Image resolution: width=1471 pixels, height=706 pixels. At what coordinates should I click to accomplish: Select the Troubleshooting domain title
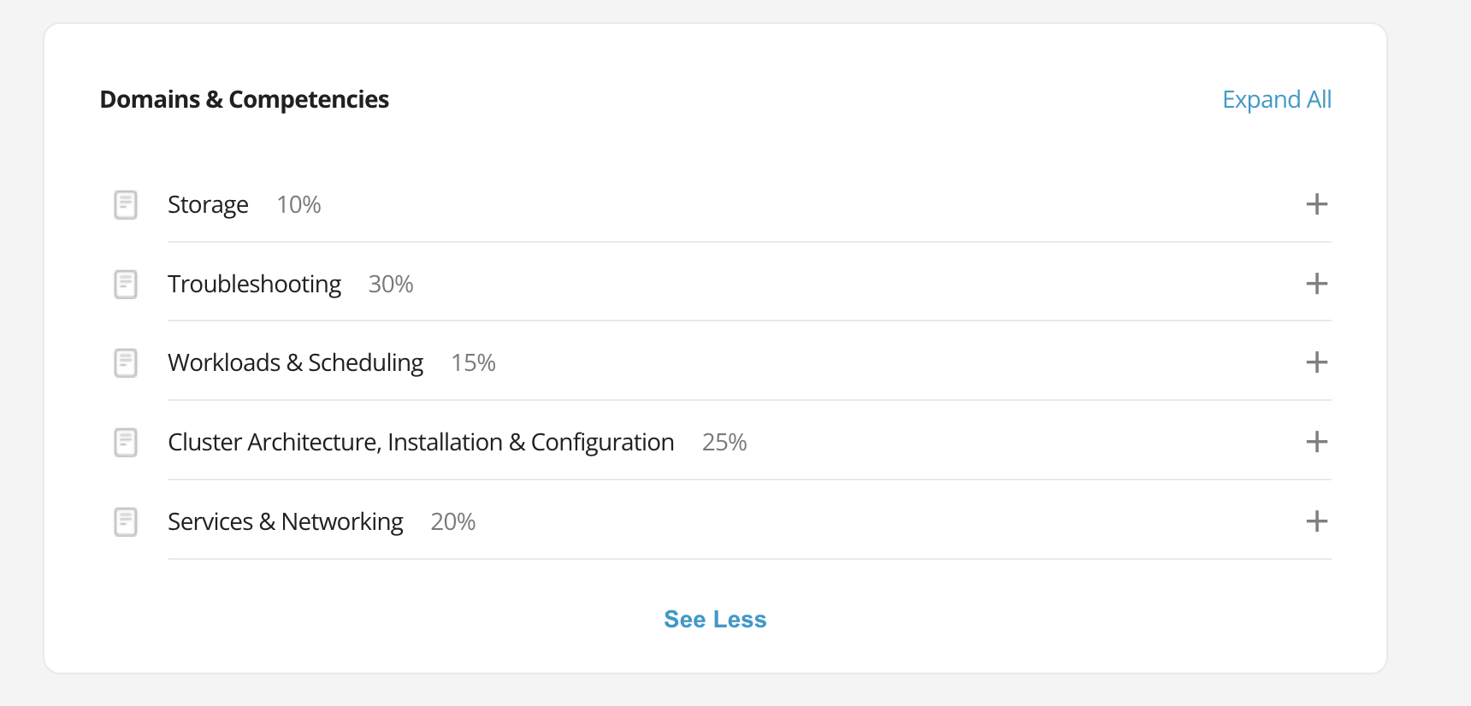(254, 284)
